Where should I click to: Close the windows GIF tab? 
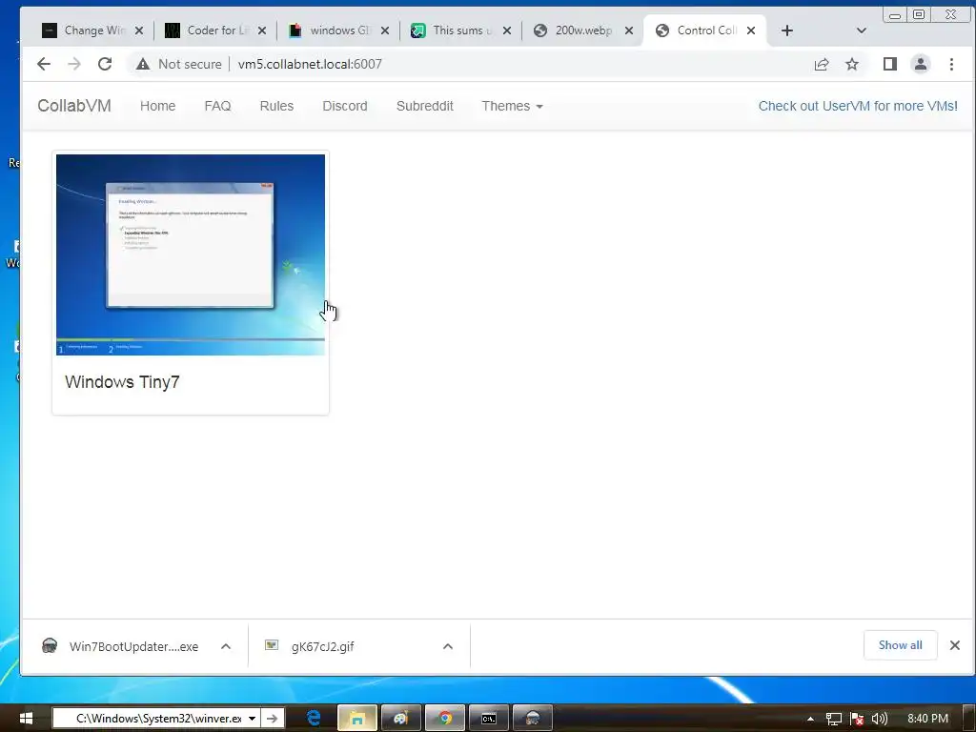385,30
